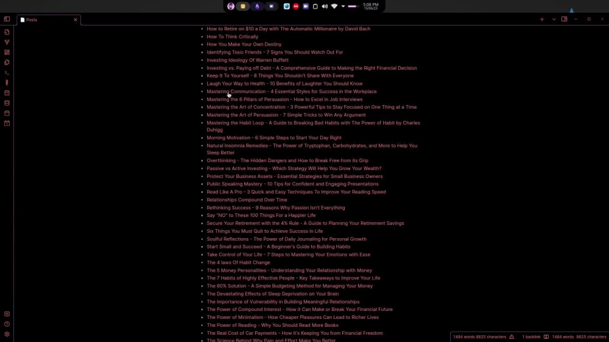This screenshot has width=609, height=342.
Task: Click the chain link ribbon icon
Action: click(x=7, y=83)
